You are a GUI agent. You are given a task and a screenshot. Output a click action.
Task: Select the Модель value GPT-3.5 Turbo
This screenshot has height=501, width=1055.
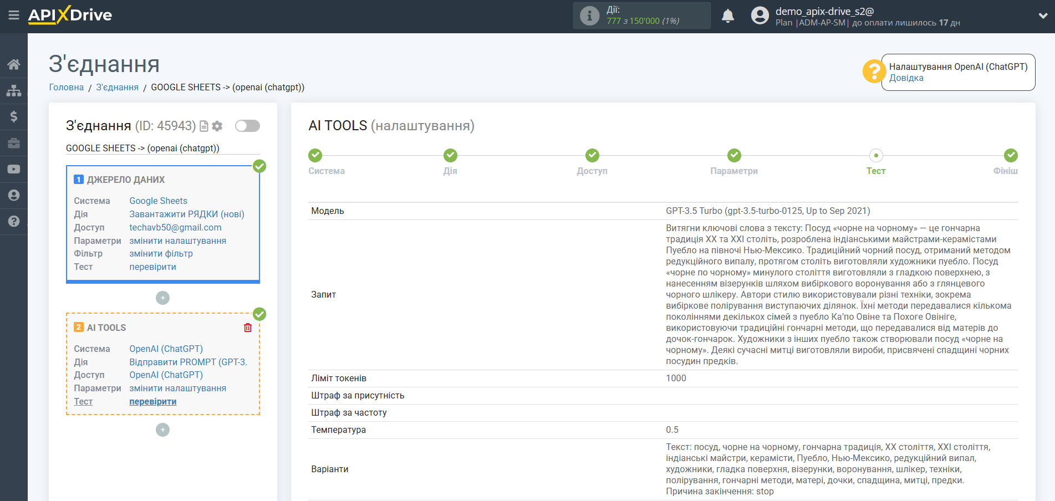click(x=768, y=211)
